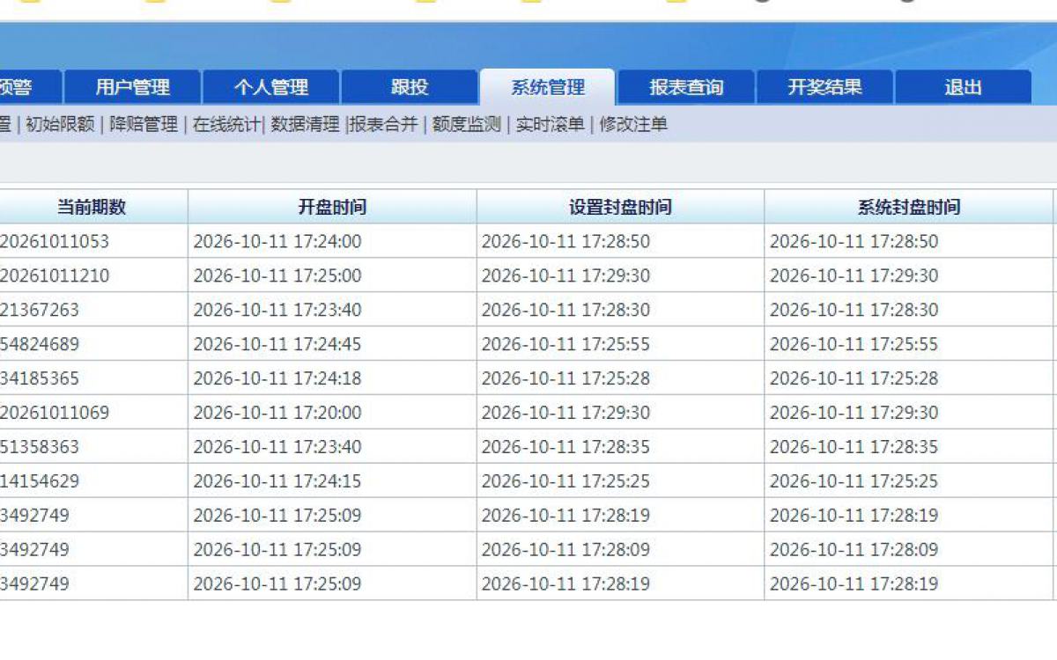Go to 降赔管理 submenu link

(144, 125)
